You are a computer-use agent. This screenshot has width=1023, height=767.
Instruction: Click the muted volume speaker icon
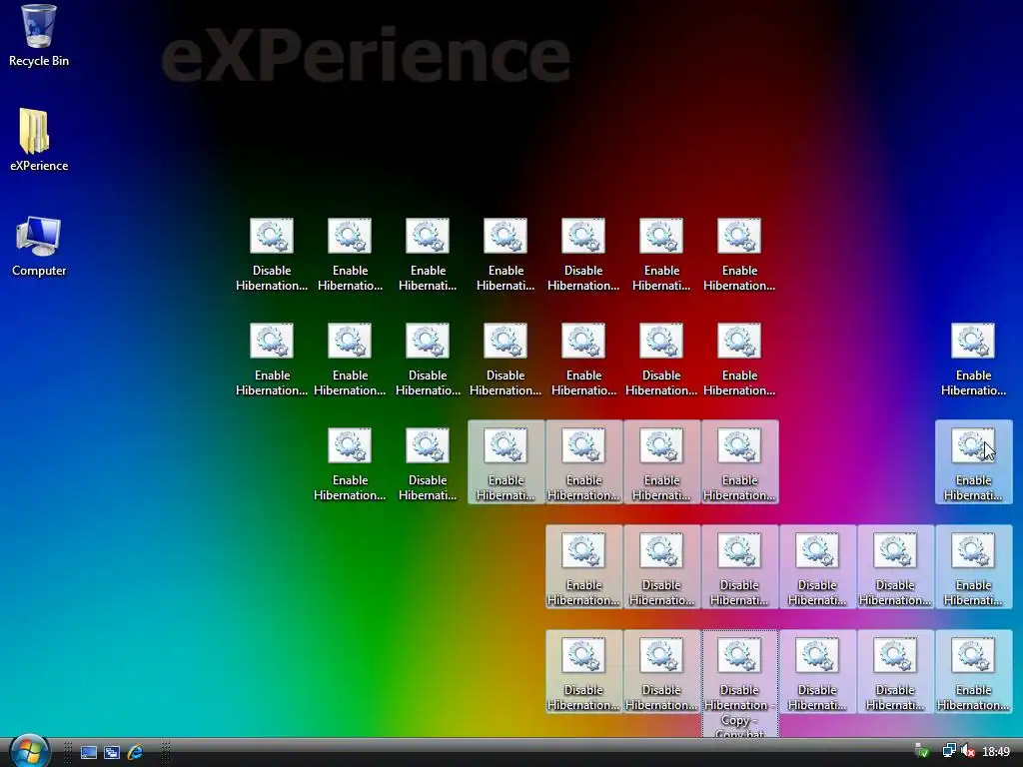click(968, 752)
